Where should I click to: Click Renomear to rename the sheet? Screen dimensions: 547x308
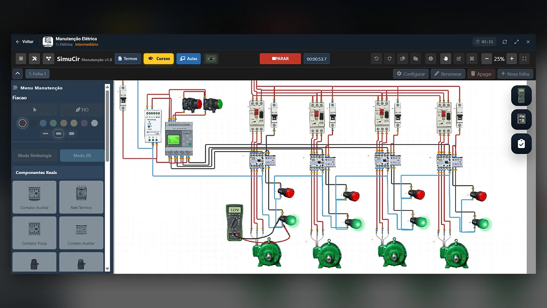(x=448, y=74)
